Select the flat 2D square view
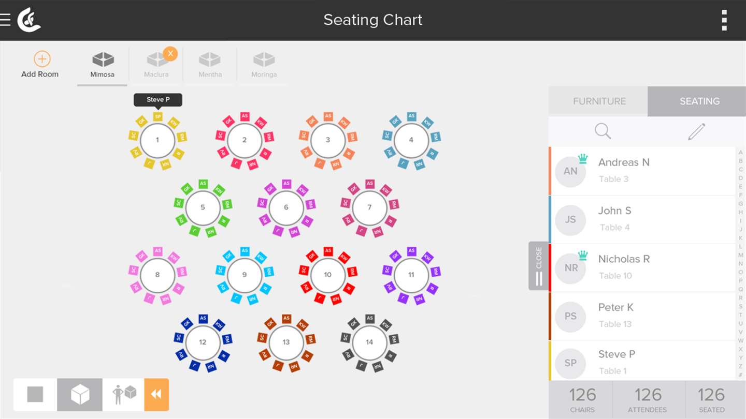 point(35,395)
